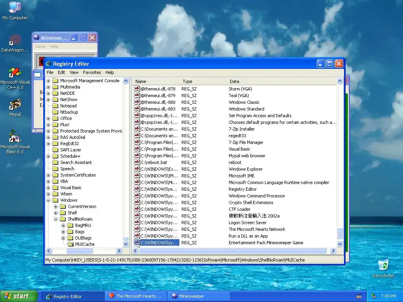The width and height of the screenshot is (403, 302).
Task: Click the tray icon beside the clock
Action: point(373,296)
